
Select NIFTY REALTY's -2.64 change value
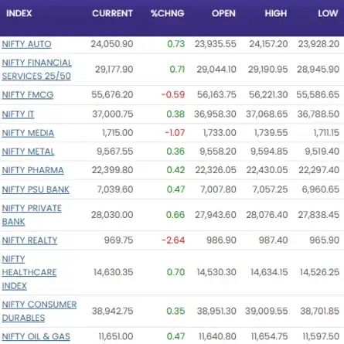coord(173,240)
